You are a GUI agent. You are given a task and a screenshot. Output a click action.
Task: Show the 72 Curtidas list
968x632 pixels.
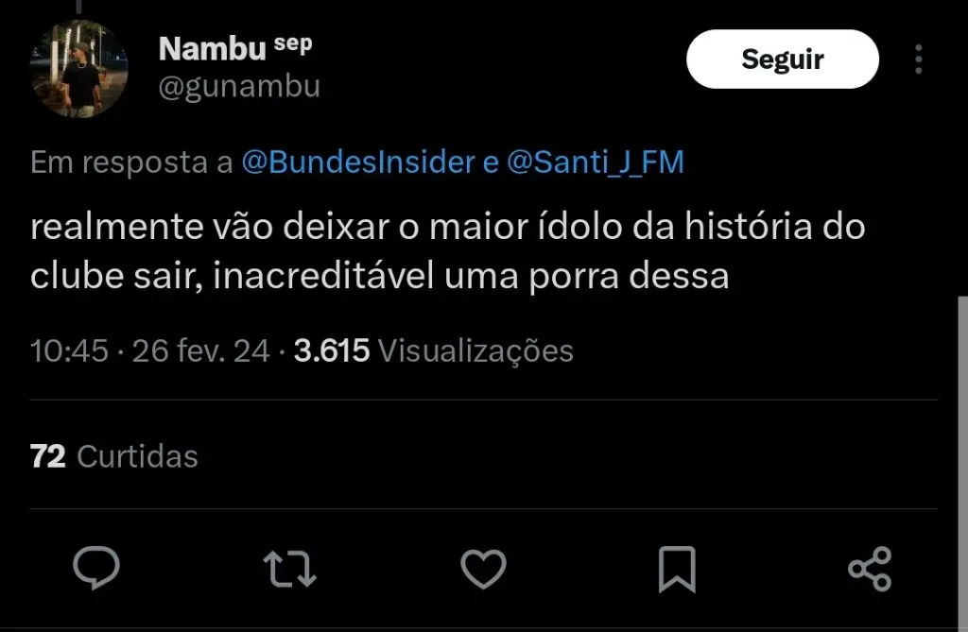click(x=114, y=456)
